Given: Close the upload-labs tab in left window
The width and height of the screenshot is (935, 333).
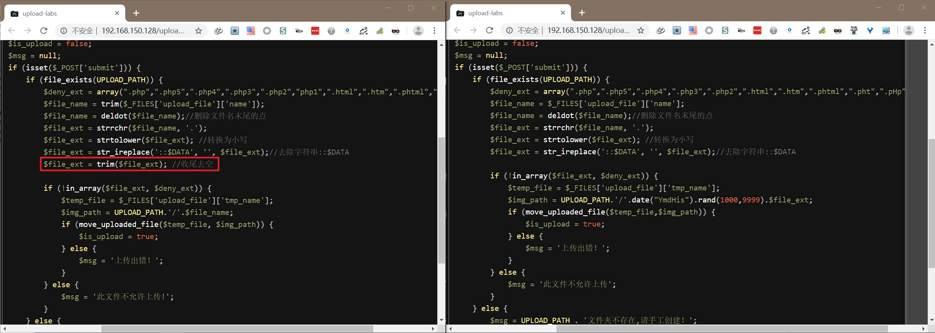Looking at the screenshot, I should 117,13.
